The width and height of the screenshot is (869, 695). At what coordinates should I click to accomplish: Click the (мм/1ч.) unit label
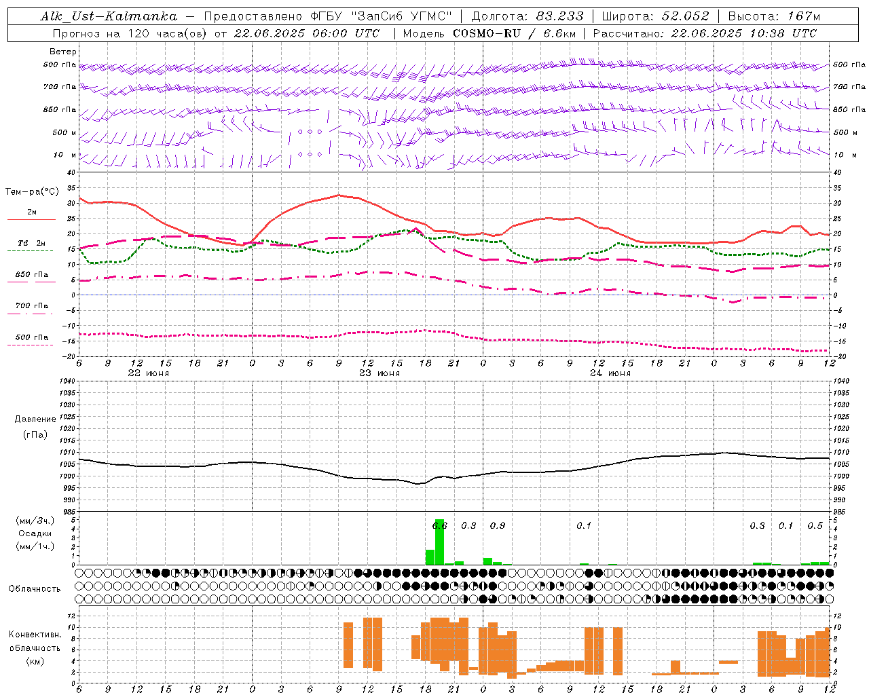point(35,546)
